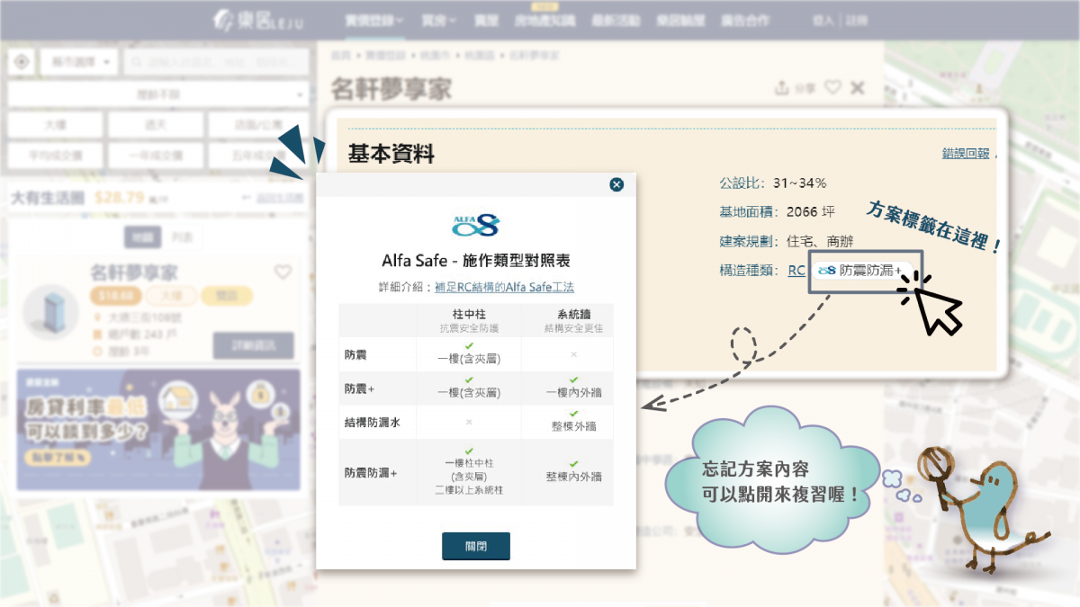Click the 建案規劃: 住宅、商辦 text
Screen dimensions: 1080x607
786,241
